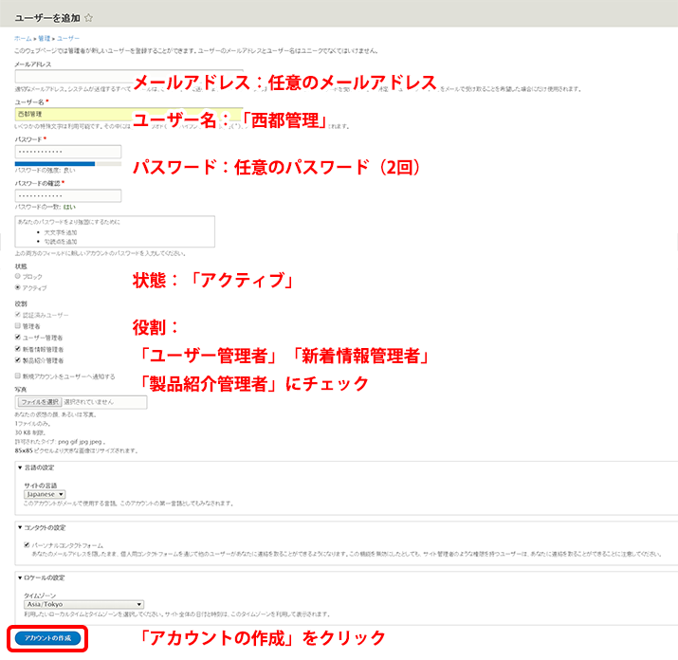Viewport: 678px width, 660px height.
Task: Toggle the 認証済みユーザー checkbox
Action: (x=18, y=315)
